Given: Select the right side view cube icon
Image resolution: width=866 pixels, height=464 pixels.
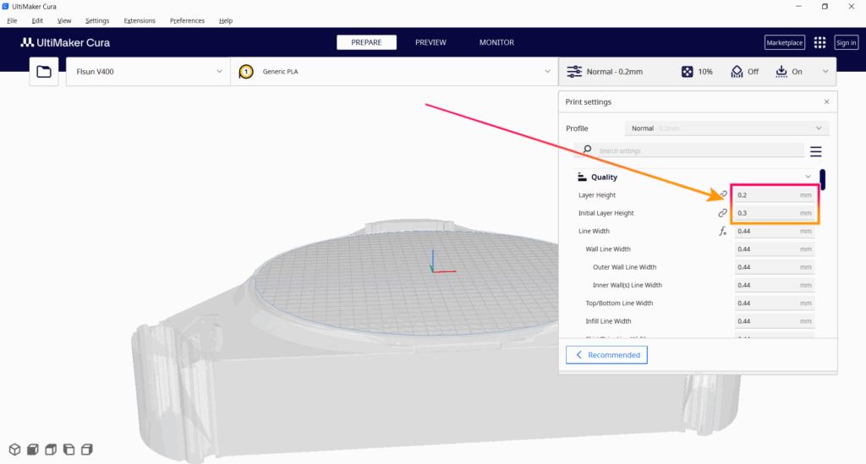Looking at the screenshot, I should [87, 449].
